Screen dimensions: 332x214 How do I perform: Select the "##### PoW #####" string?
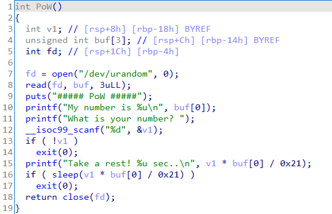tap(97, 96)
